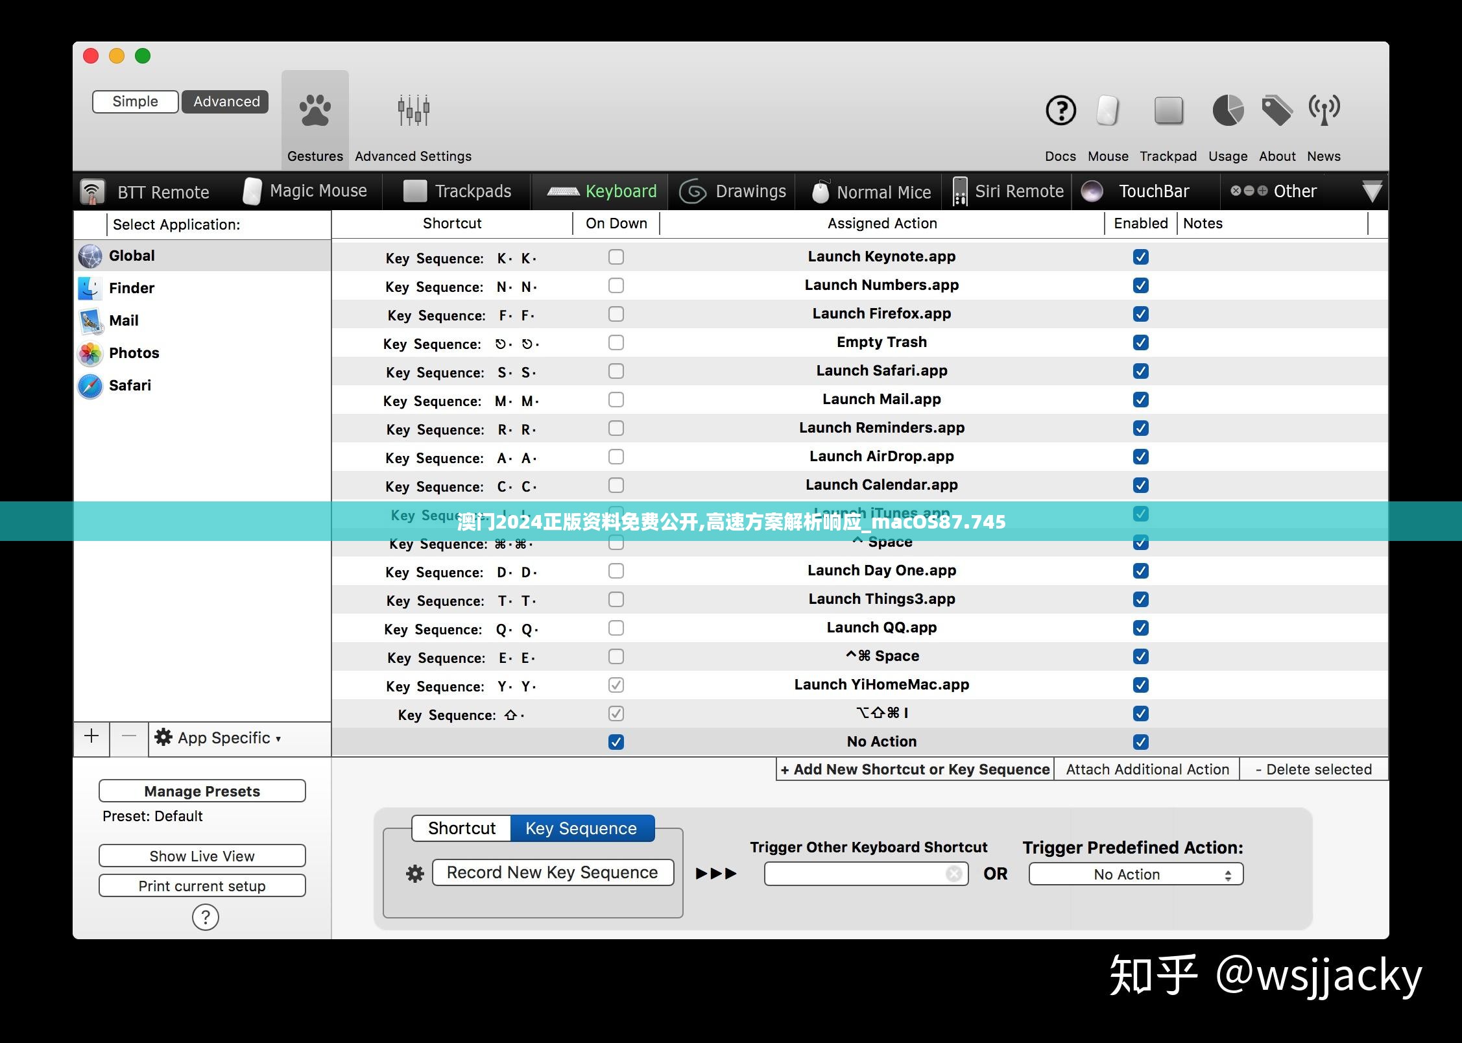Click Print current setup button

(x=202, y=886)
